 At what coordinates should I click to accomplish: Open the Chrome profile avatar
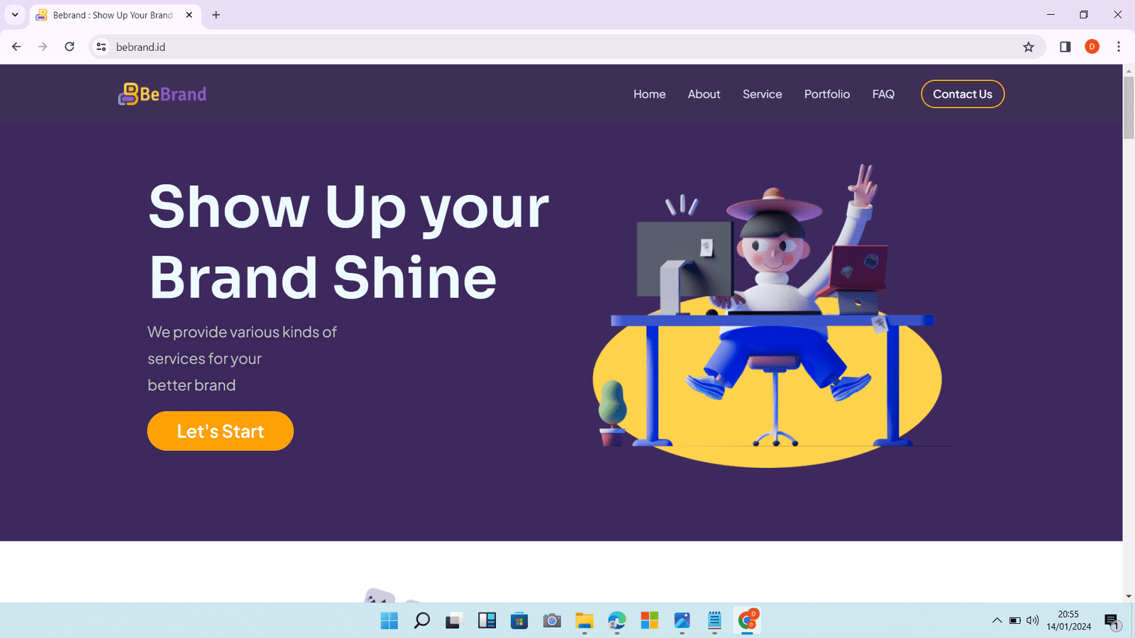click(1092, 47)
